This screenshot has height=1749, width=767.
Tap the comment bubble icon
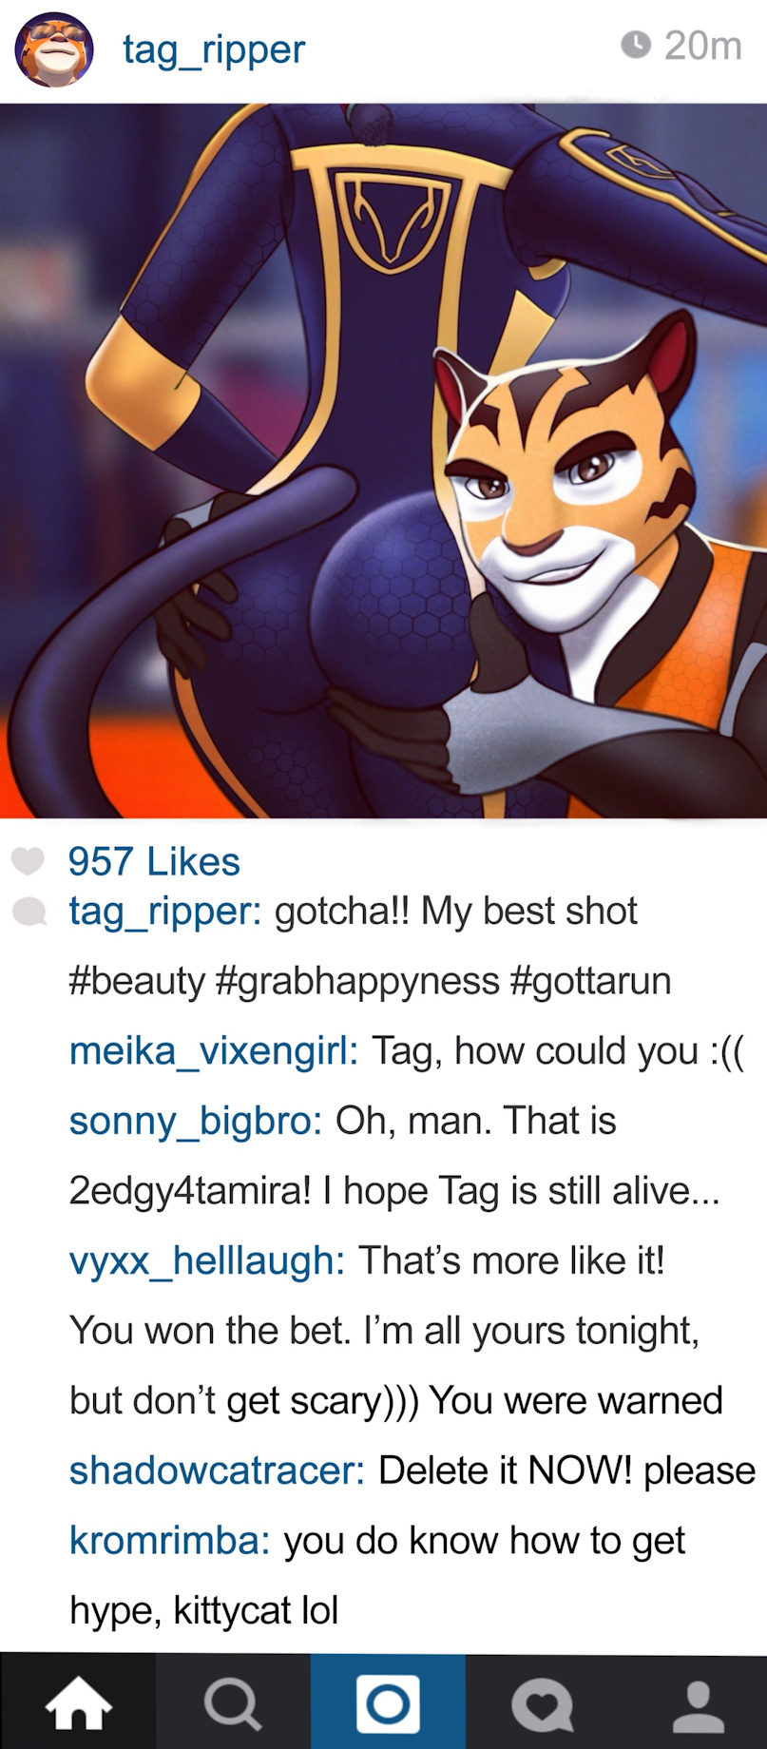point(29,912)
